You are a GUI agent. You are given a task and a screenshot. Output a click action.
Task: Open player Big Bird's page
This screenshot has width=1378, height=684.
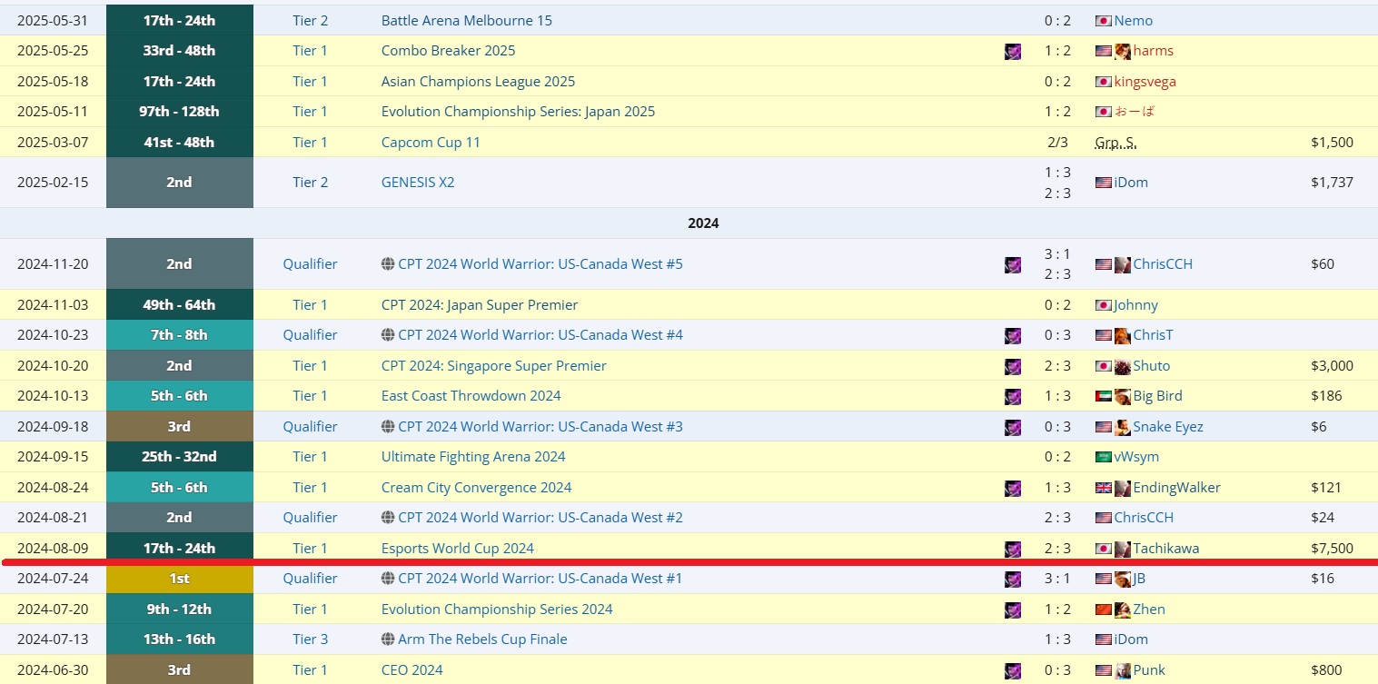point(1157,396)
